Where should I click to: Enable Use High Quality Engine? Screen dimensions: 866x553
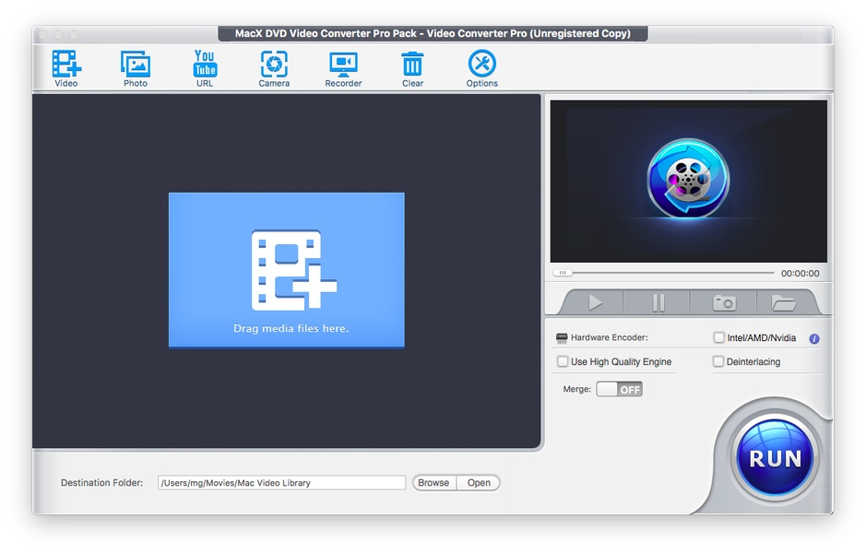point(563,362)
